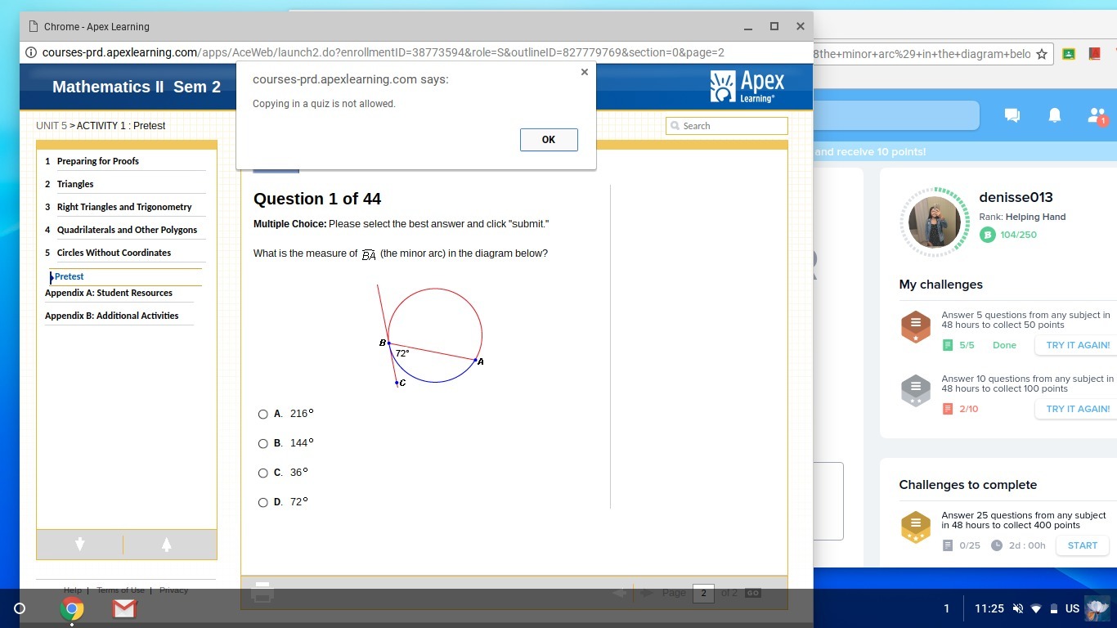Click the down arrow below the outline
This screenshot has width=1117, height=628.
click(x=80, y=545)
